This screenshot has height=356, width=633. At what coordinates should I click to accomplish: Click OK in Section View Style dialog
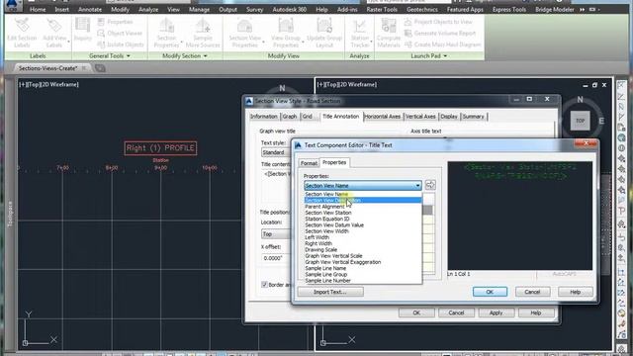416,312
